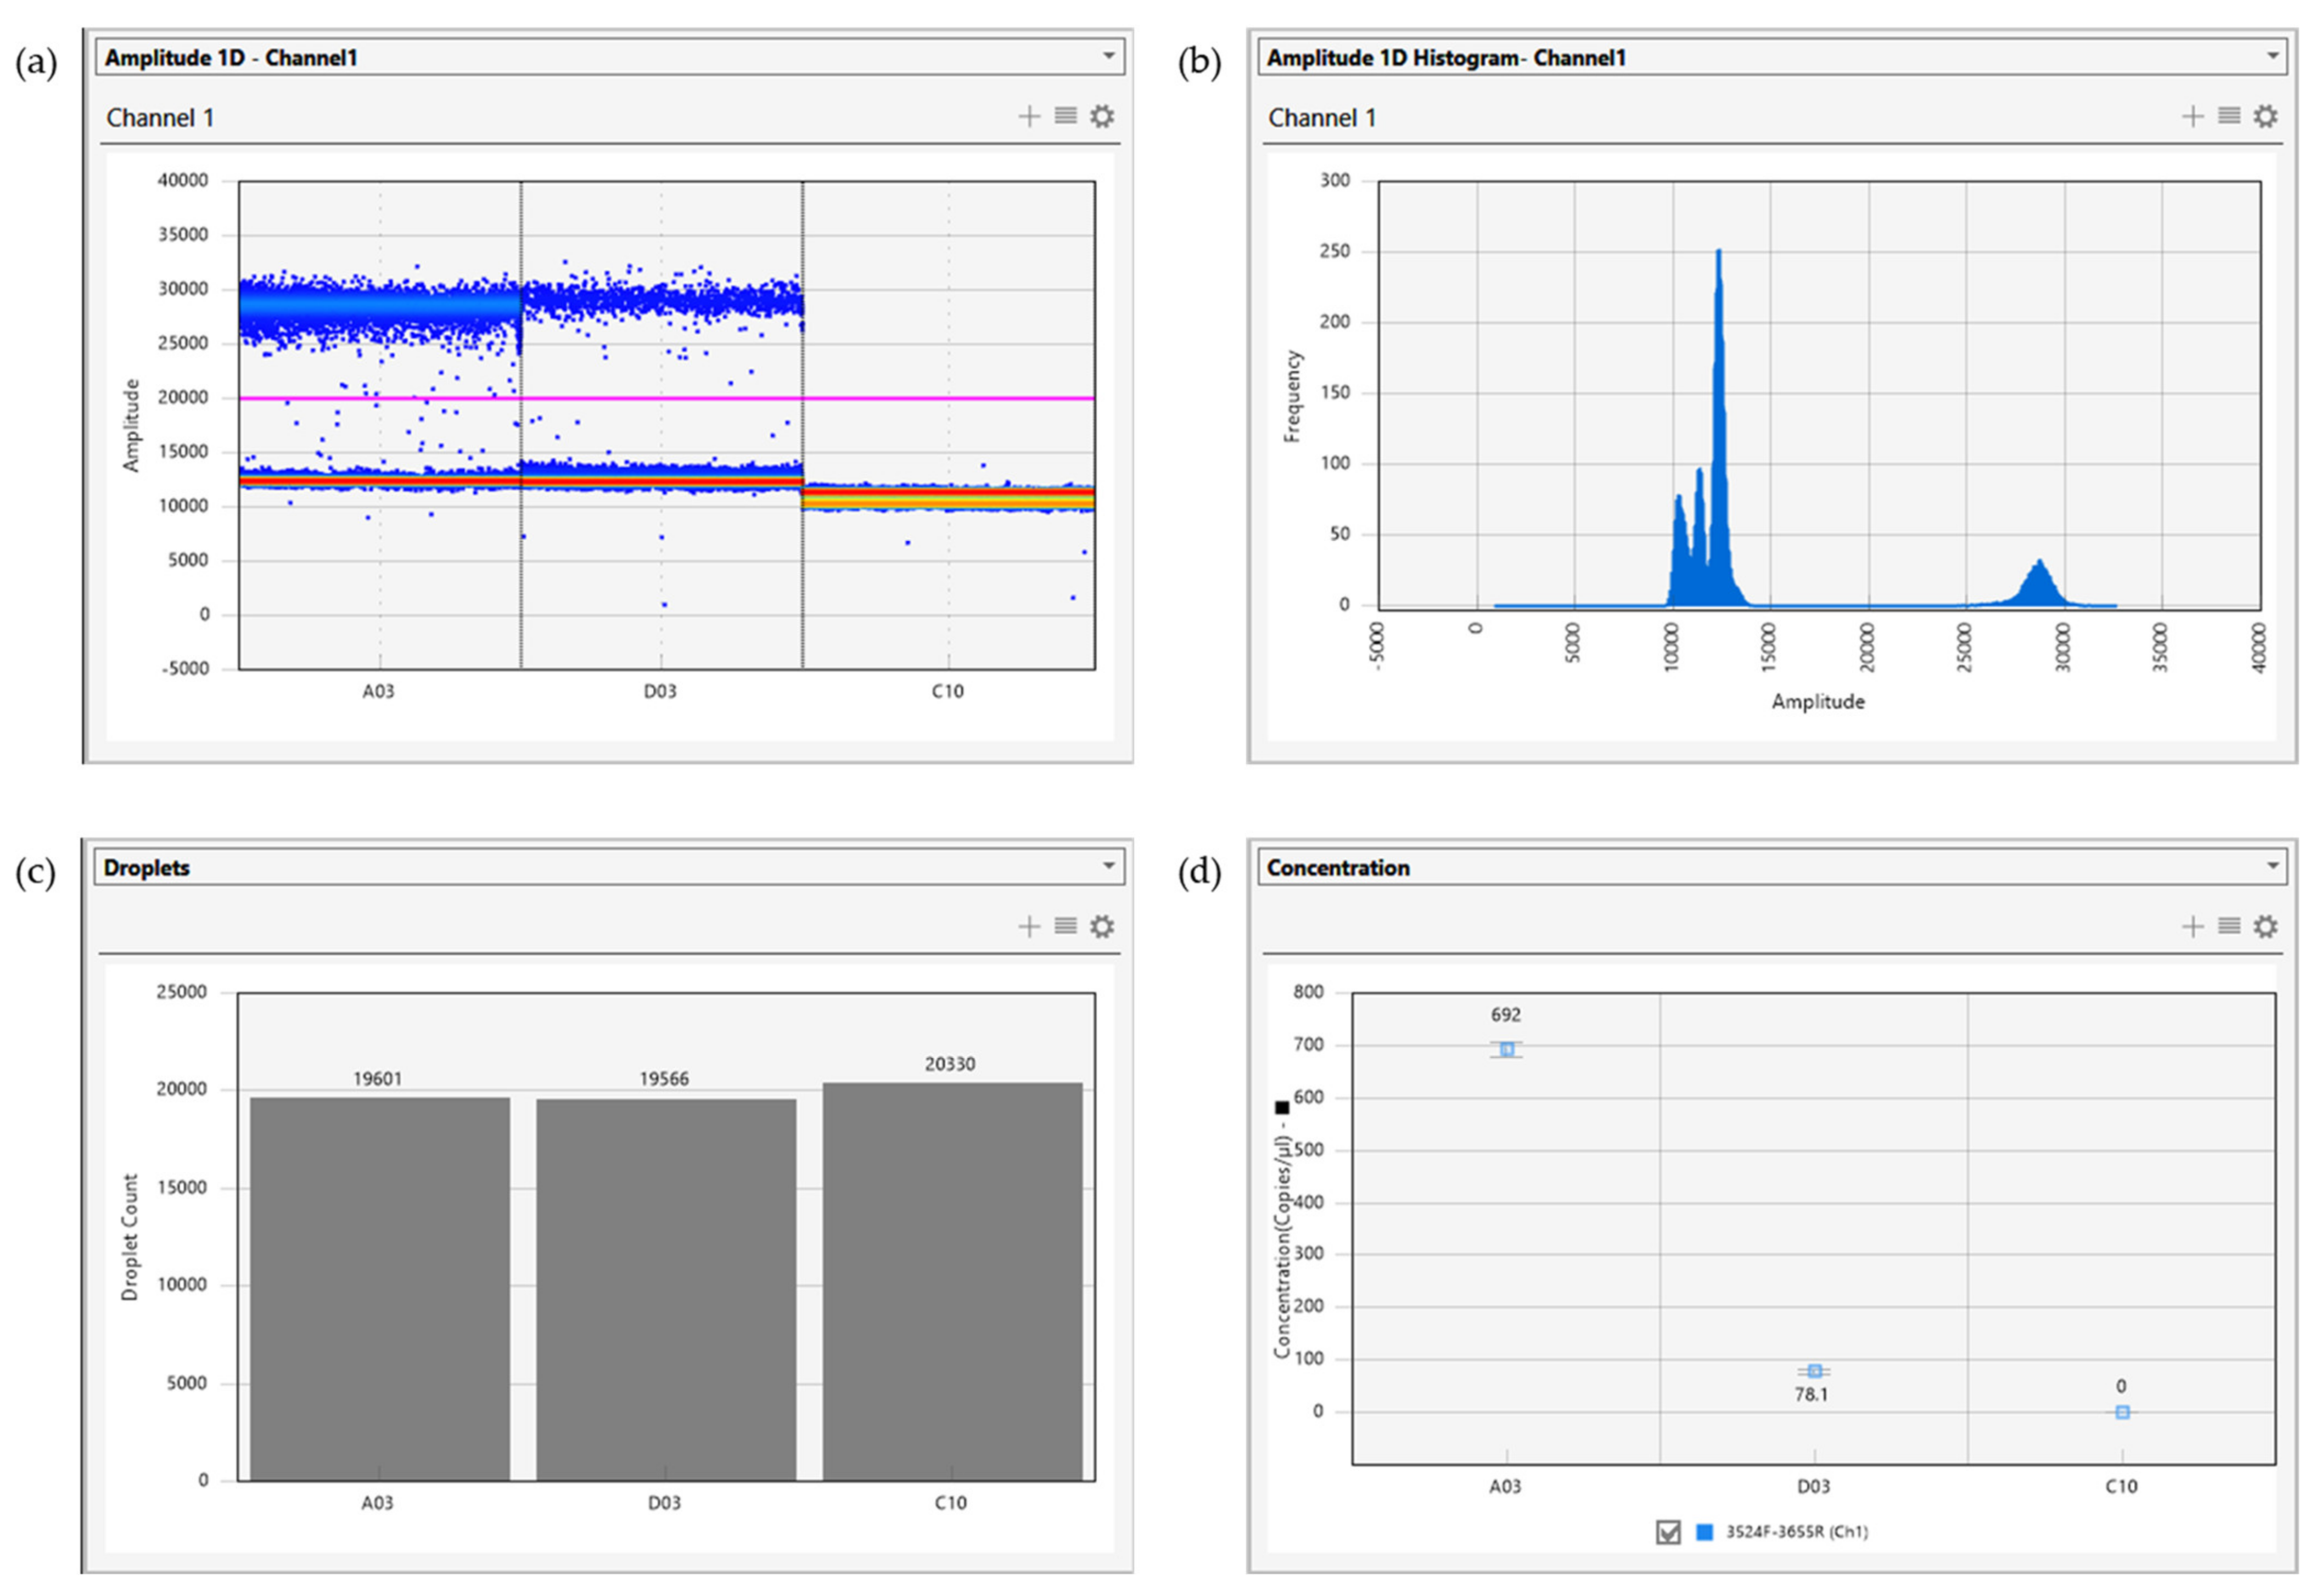The width and height of the screenshot is (2321, 1596).
Task: Expand the Amplitude 1D - Channel1 dropdown
Action: [x=1108, y=56]
